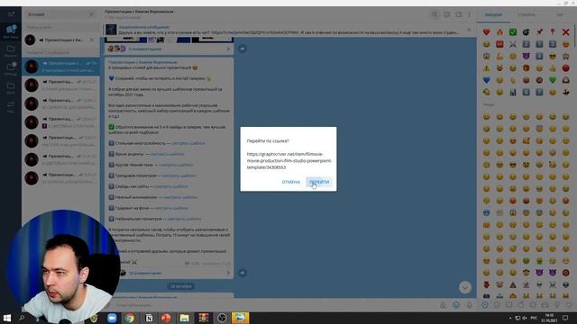Open the channel discussion comments icon in the chat header
The height and width of the screenshot is (324, 577).
coord(446,14)
